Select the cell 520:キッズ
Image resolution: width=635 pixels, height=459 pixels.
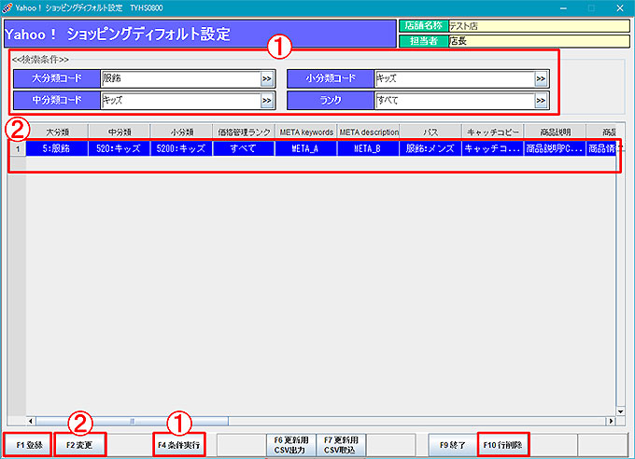click(x=120, y=148)
